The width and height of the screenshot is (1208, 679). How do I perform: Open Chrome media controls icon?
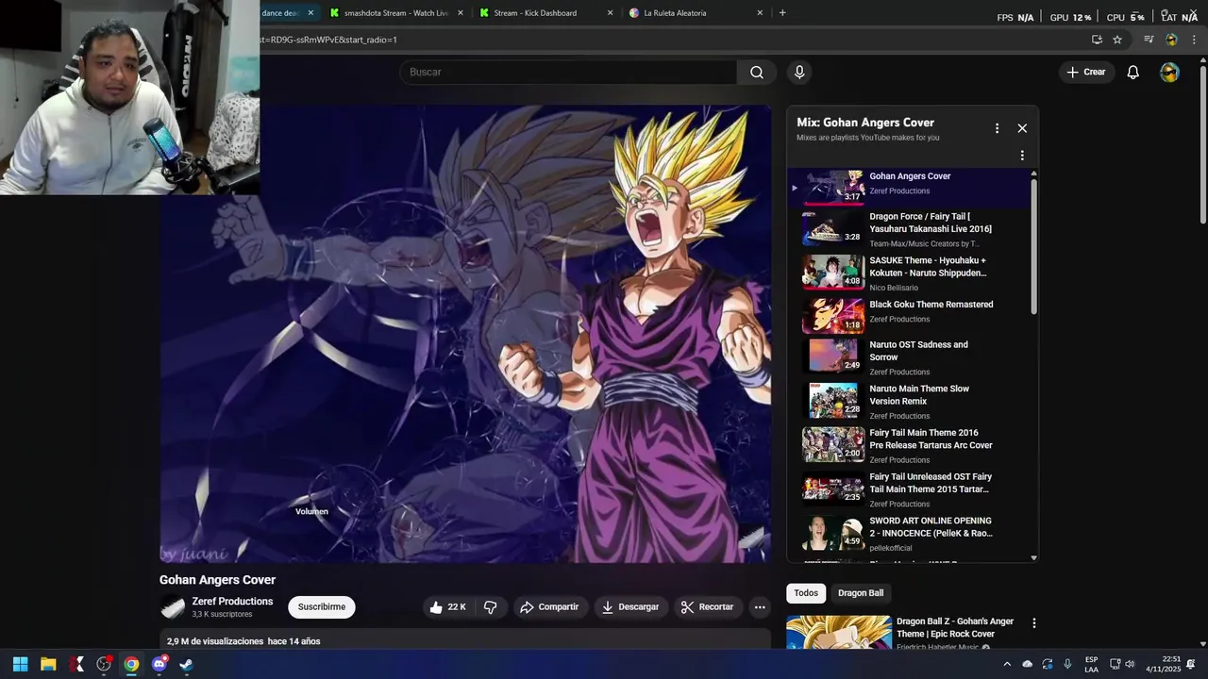pos(1149,40)
